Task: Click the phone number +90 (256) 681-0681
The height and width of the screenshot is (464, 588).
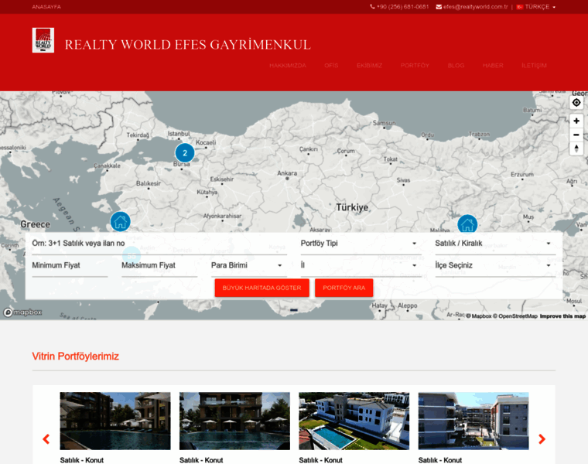Action: pyautogui.click(x=402, y=7)
